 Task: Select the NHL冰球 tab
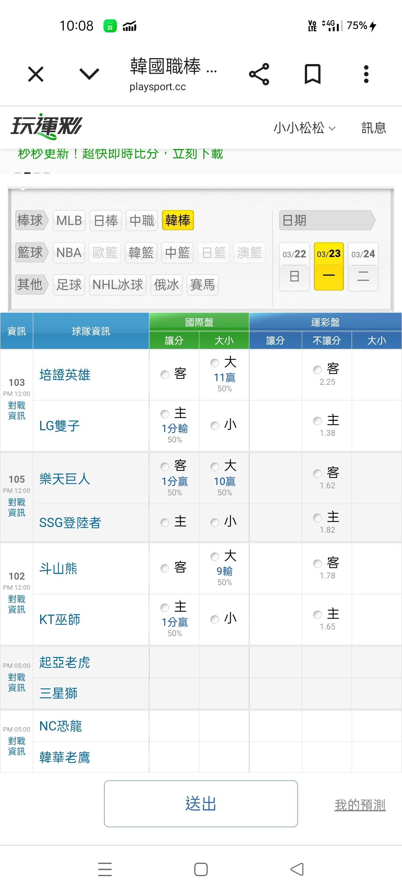[118, 285]
